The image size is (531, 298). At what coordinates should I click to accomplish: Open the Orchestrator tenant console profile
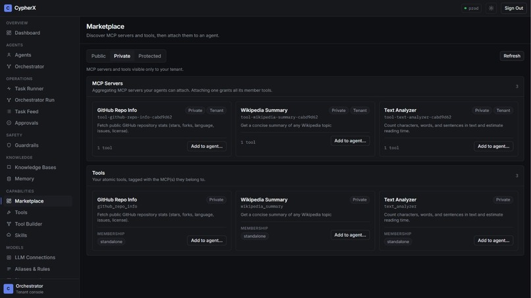tap(40, 289)
